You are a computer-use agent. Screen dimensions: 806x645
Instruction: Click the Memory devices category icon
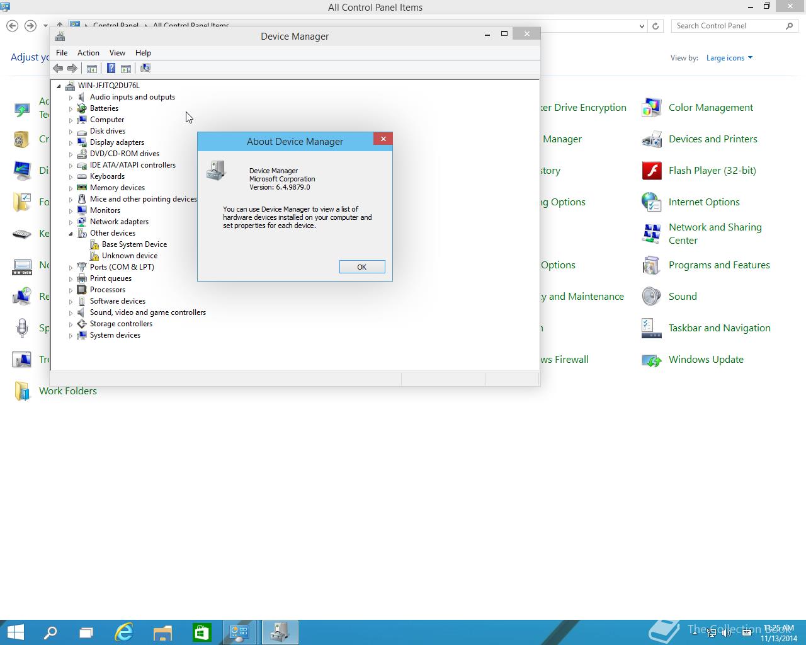click(82, 188)
